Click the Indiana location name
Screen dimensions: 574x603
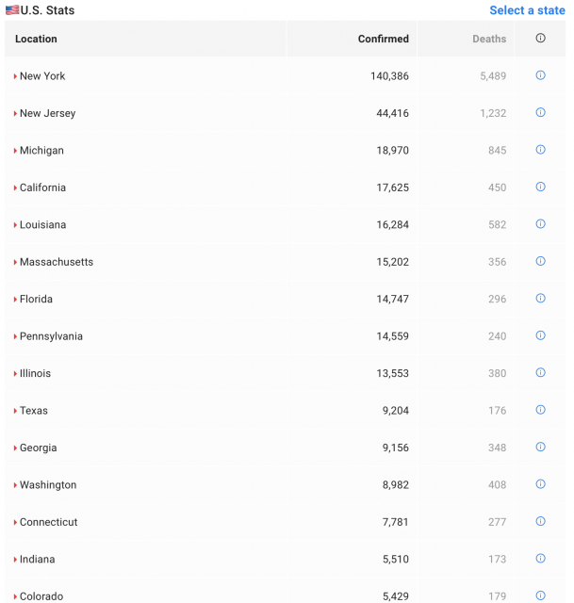pos(37,559)
